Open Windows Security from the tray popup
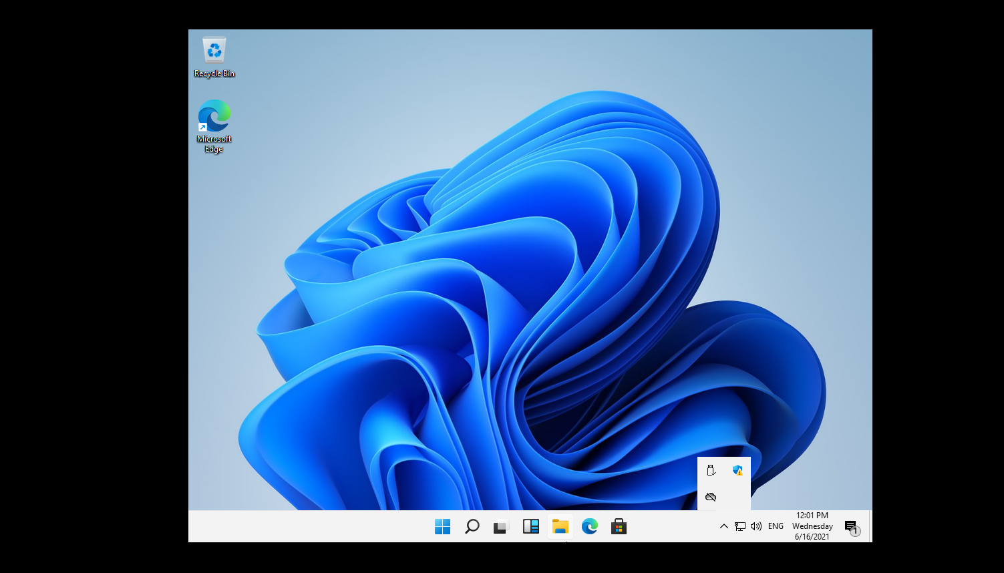1004x573 pixels. (737, 469)
